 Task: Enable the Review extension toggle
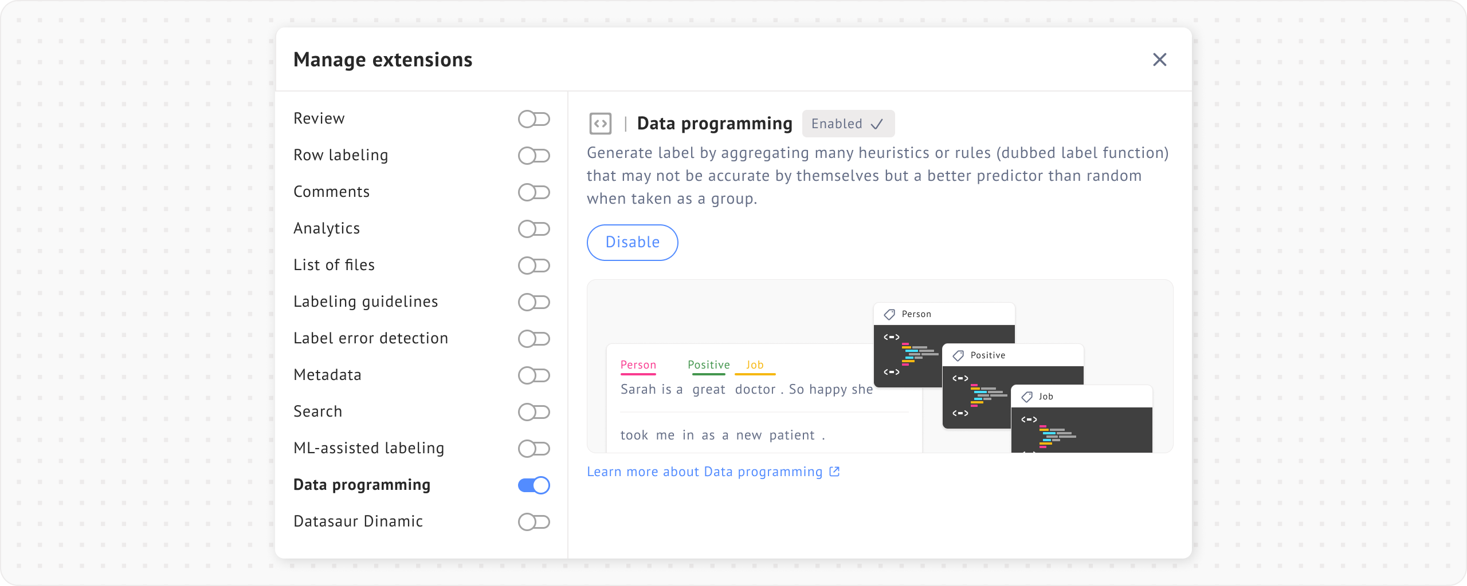coord(534,119)
